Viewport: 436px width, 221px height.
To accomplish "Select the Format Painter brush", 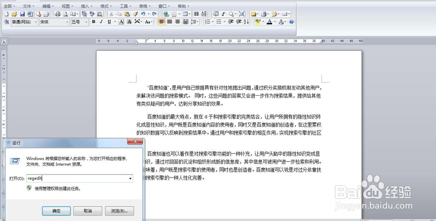I will (135, 14).
